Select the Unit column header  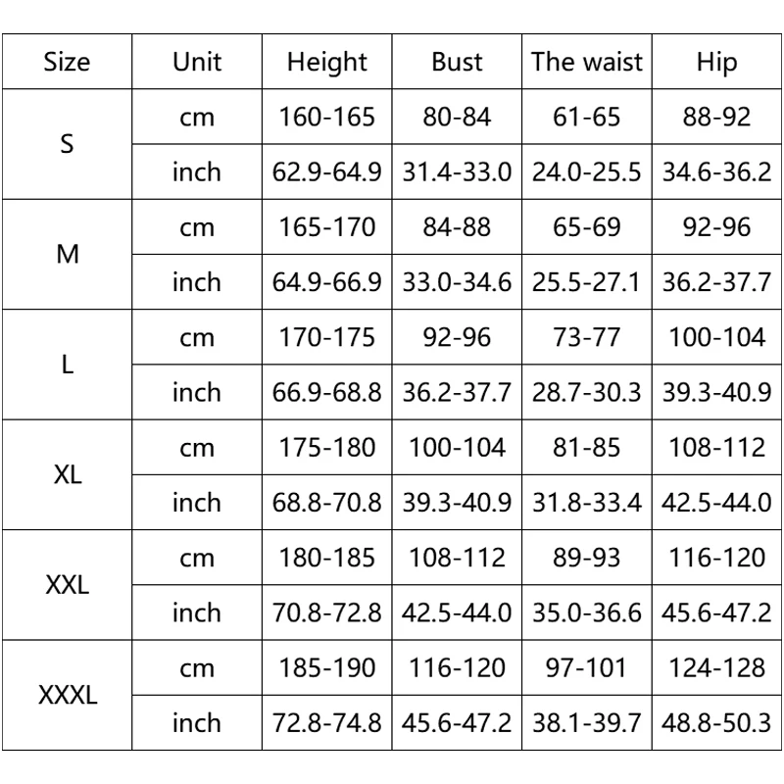197,62
